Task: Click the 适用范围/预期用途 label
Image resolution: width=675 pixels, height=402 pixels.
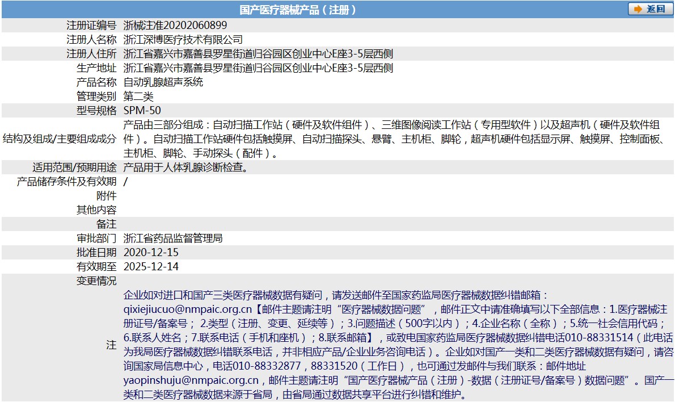Action: [x=74, y=167]
